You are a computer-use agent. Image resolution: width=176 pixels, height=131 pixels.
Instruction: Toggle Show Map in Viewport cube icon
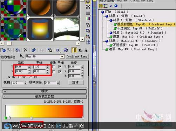tap(66, 50)
